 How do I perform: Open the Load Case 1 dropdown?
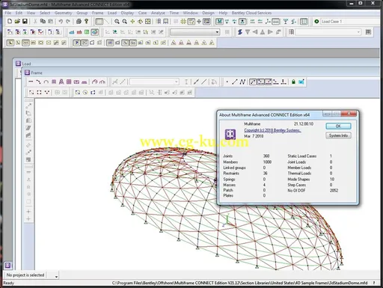click(350, 22)
